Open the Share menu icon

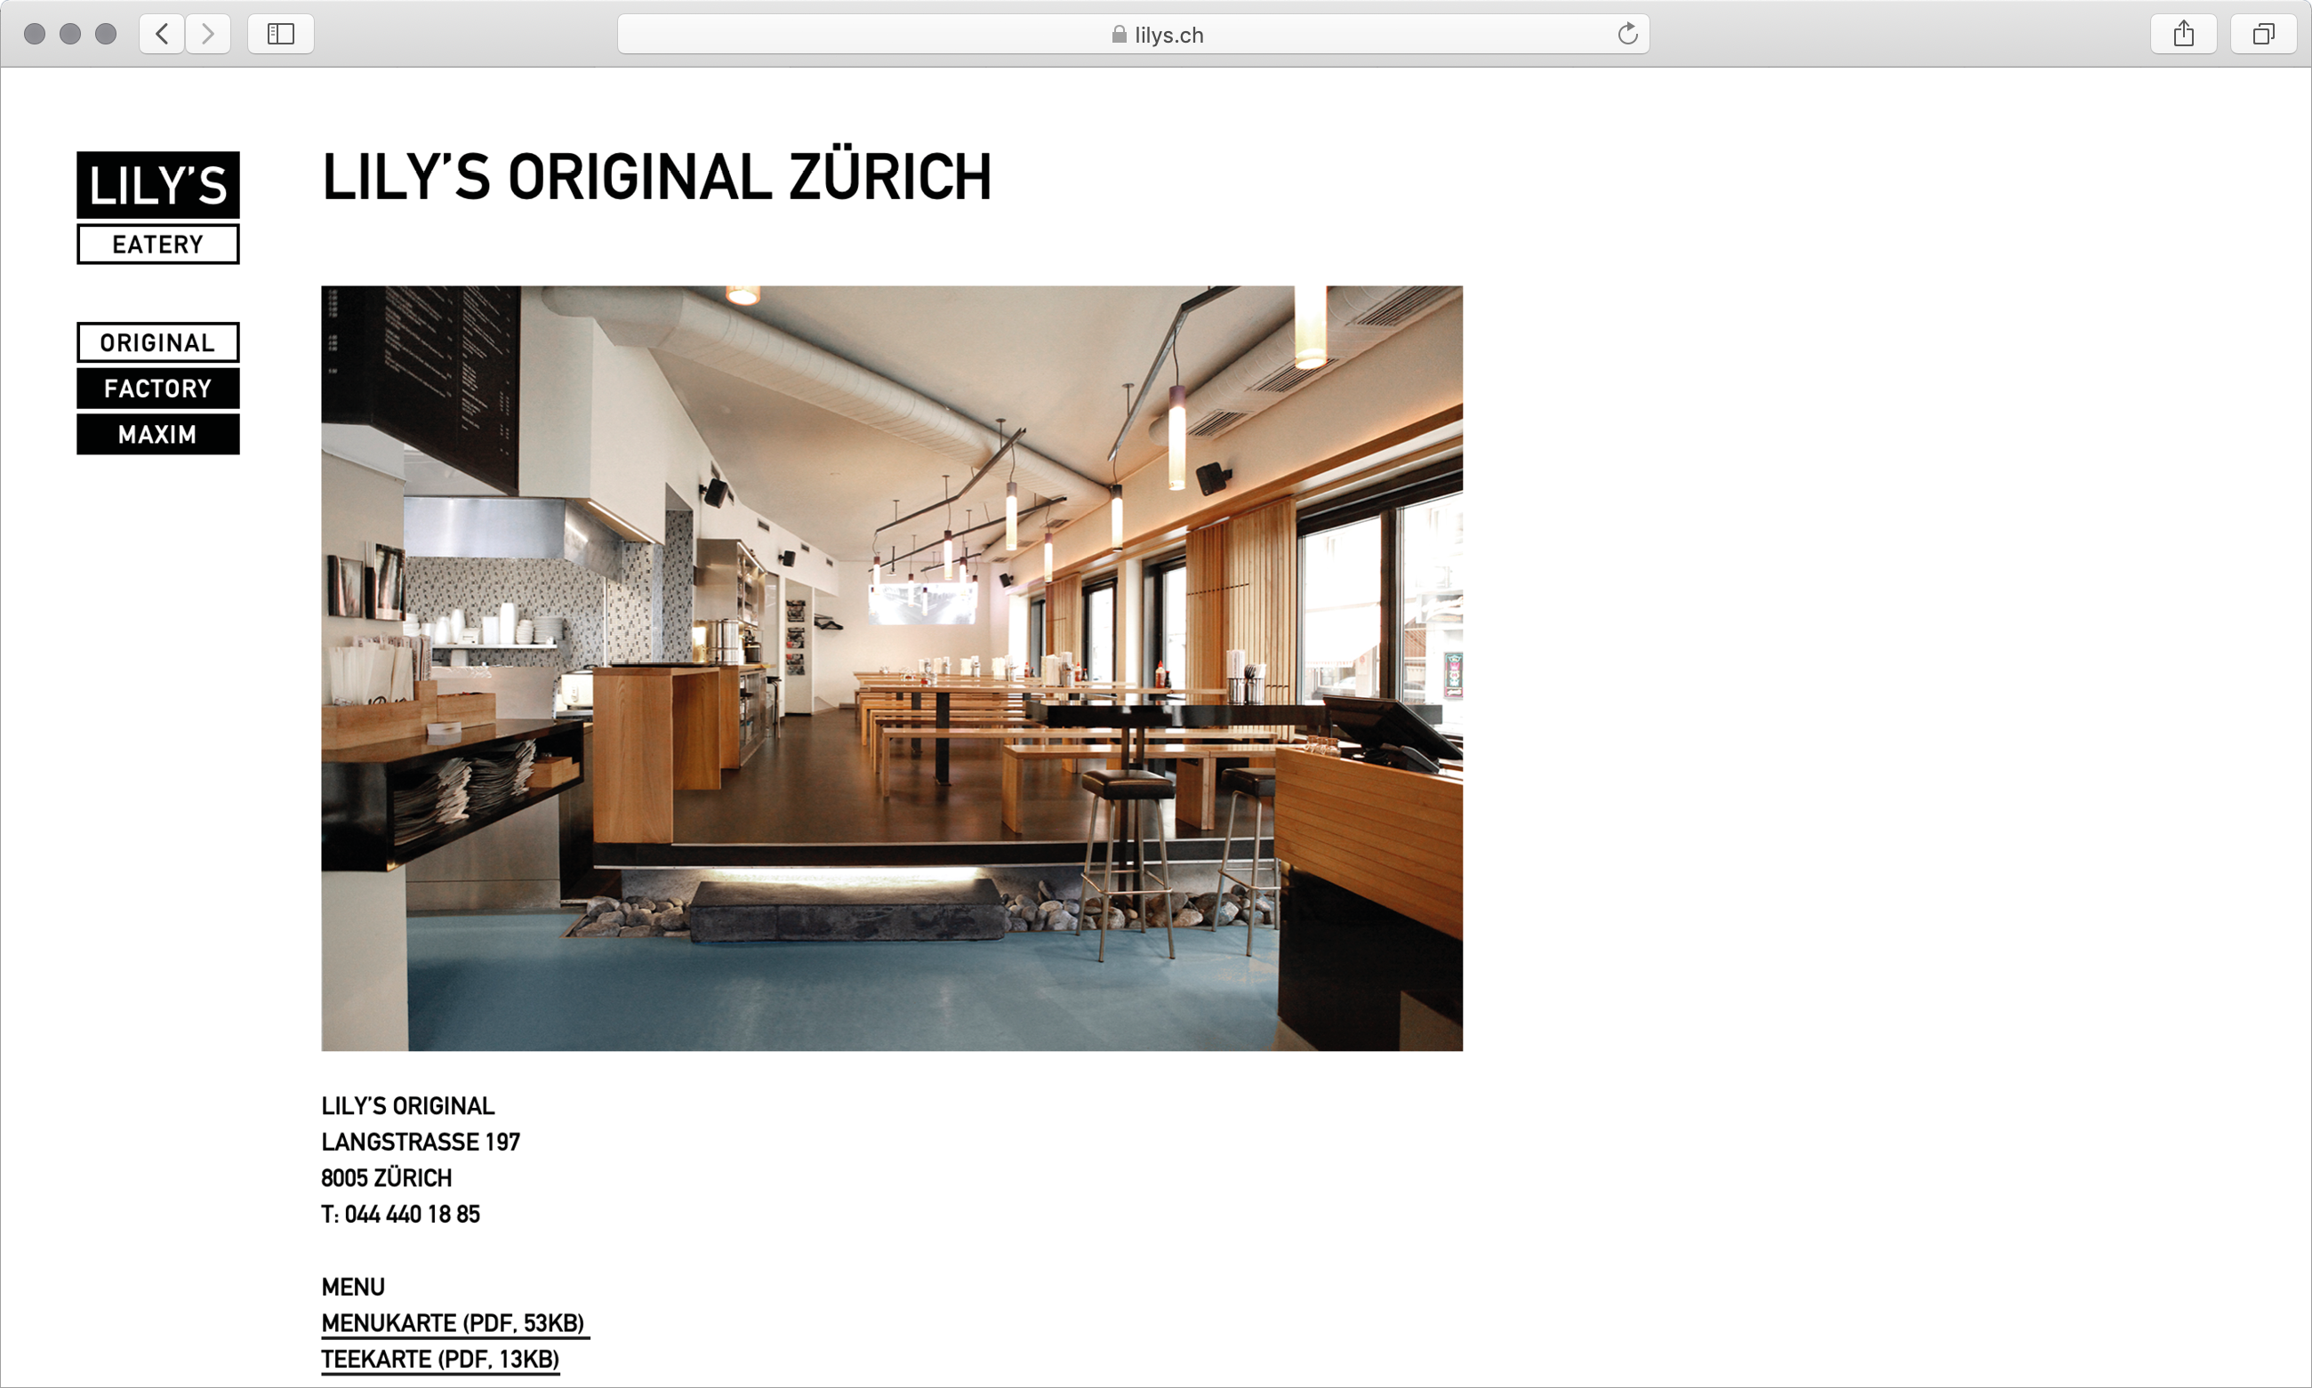coord(2183,35)
